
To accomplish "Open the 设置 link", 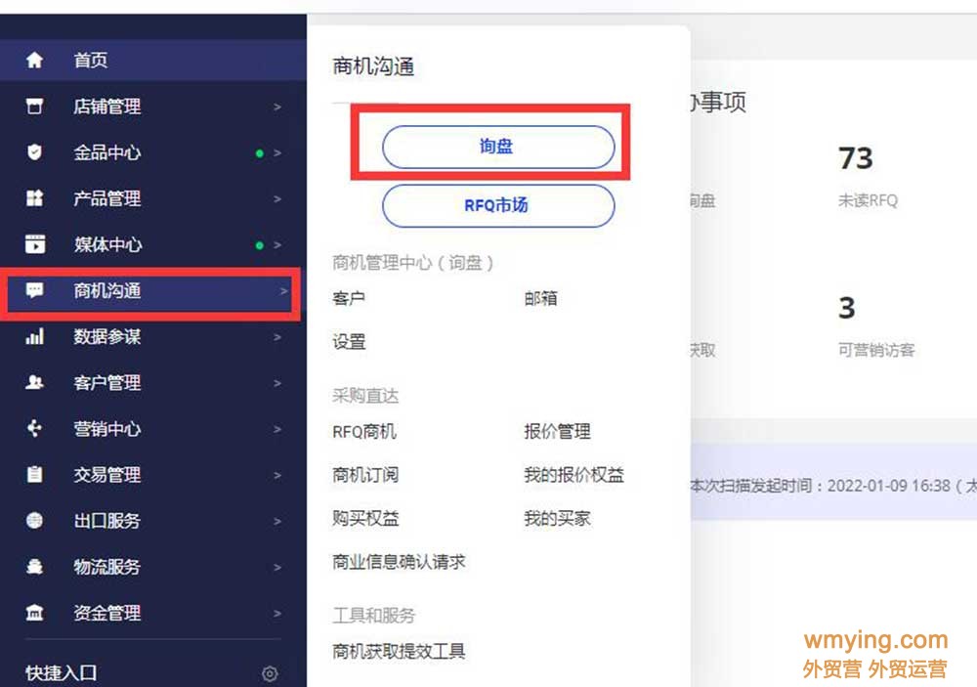I will tap(349, 342).
